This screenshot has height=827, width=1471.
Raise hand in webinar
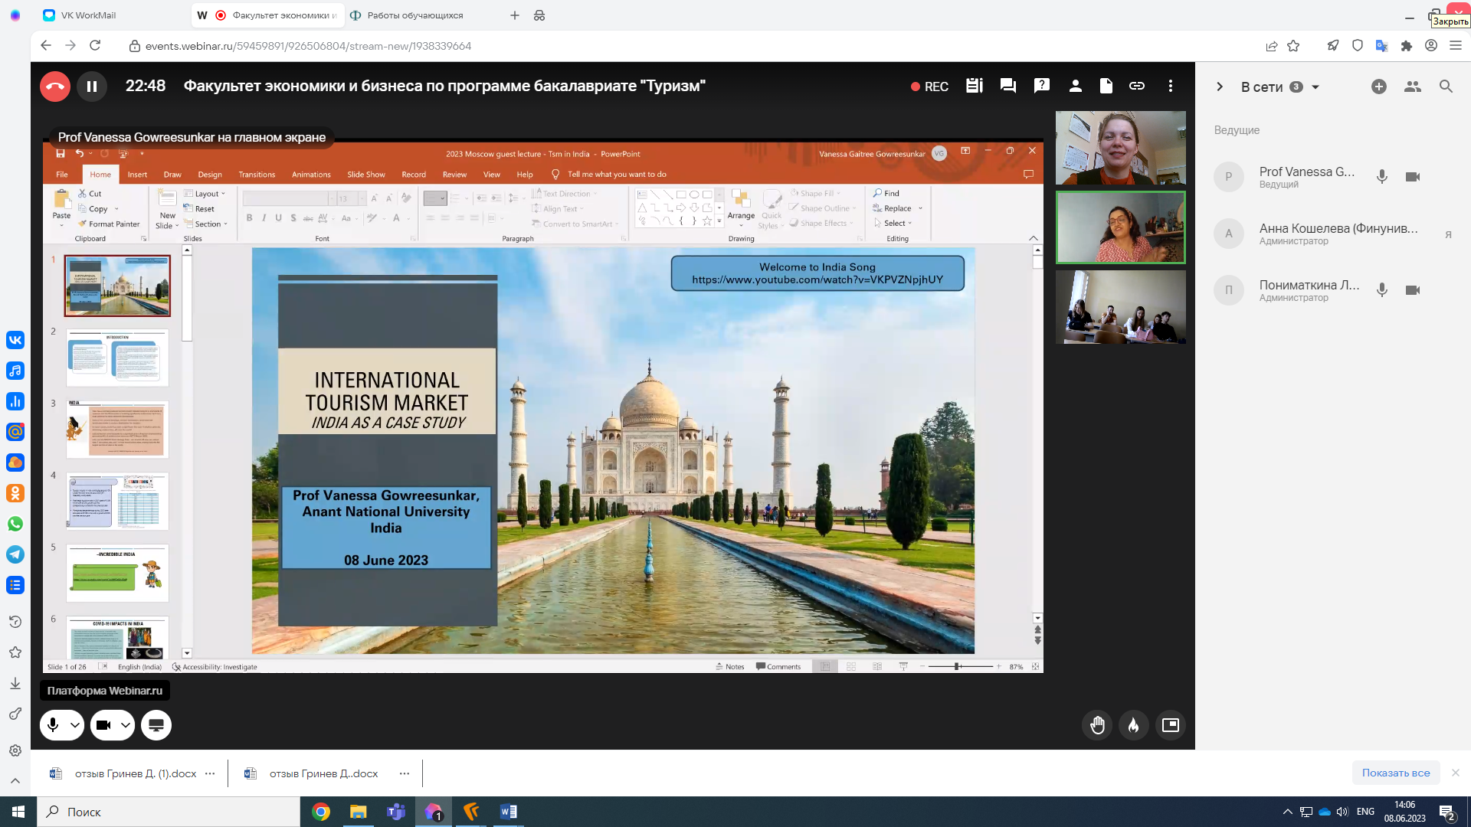[x=1097, y=725]
